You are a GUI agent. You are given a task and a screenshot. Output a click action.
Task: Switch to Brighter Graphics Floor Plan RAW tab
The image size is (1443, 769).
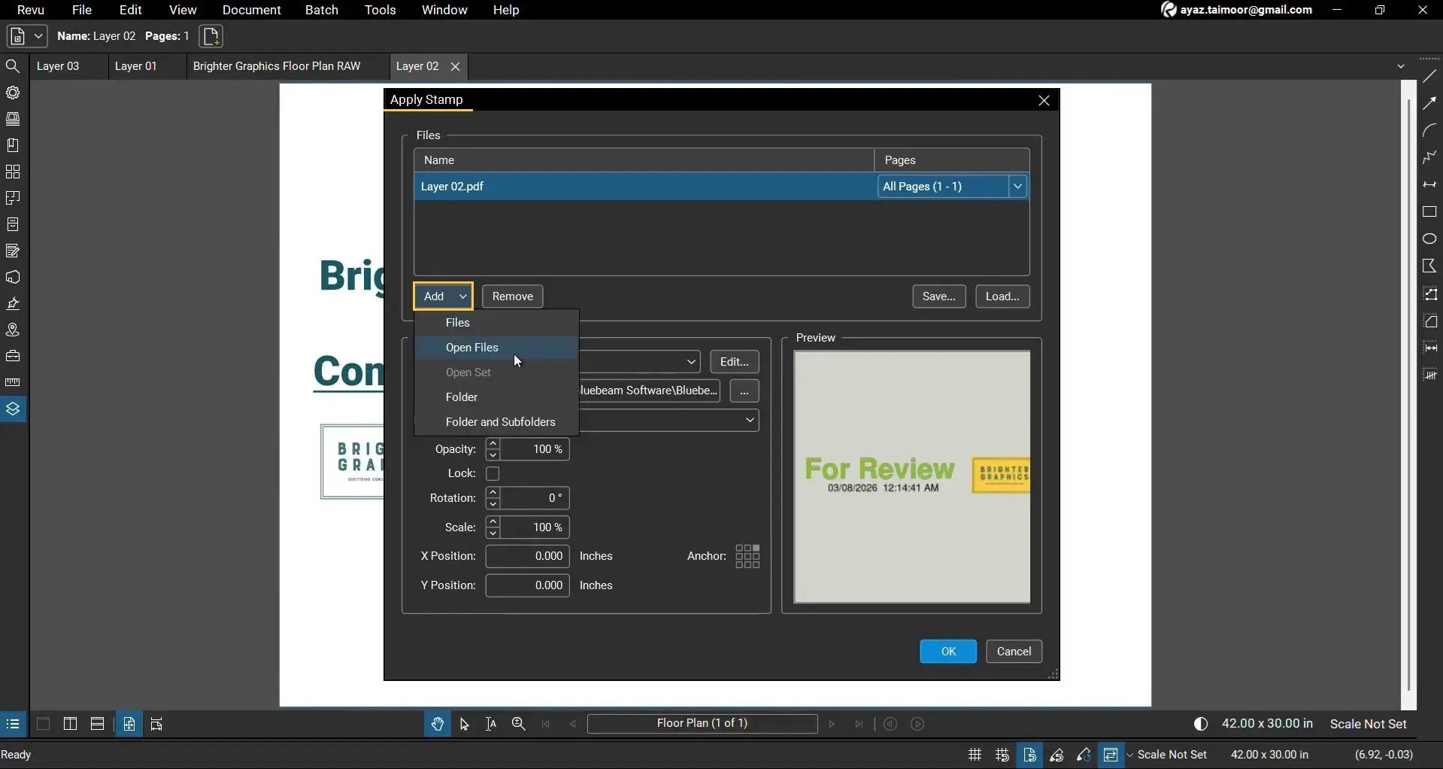[277, 66]
